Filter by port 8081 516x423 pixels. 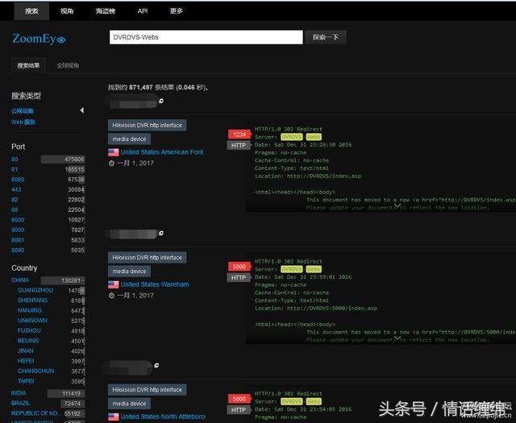(x=18, y=240)
